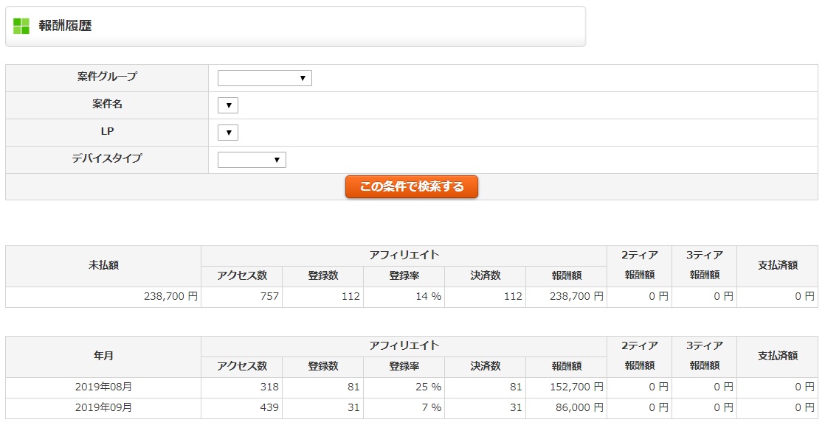Click the green grid icon beside 報酬履歴

[x=21, y=26]
